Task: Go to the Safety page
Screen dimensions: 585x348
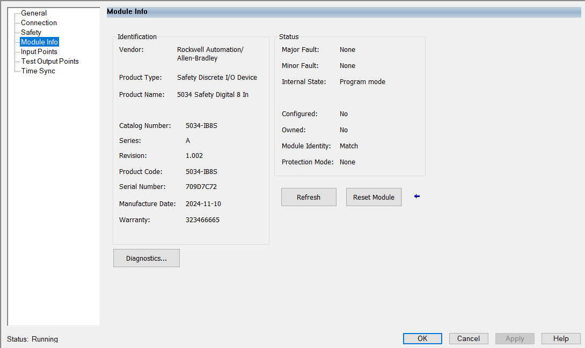Action: [31, 32]
